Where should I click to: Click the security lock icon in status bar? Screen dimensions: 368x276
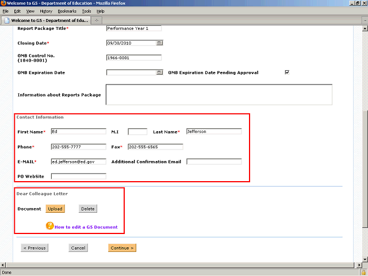click(x=363, y=273)
